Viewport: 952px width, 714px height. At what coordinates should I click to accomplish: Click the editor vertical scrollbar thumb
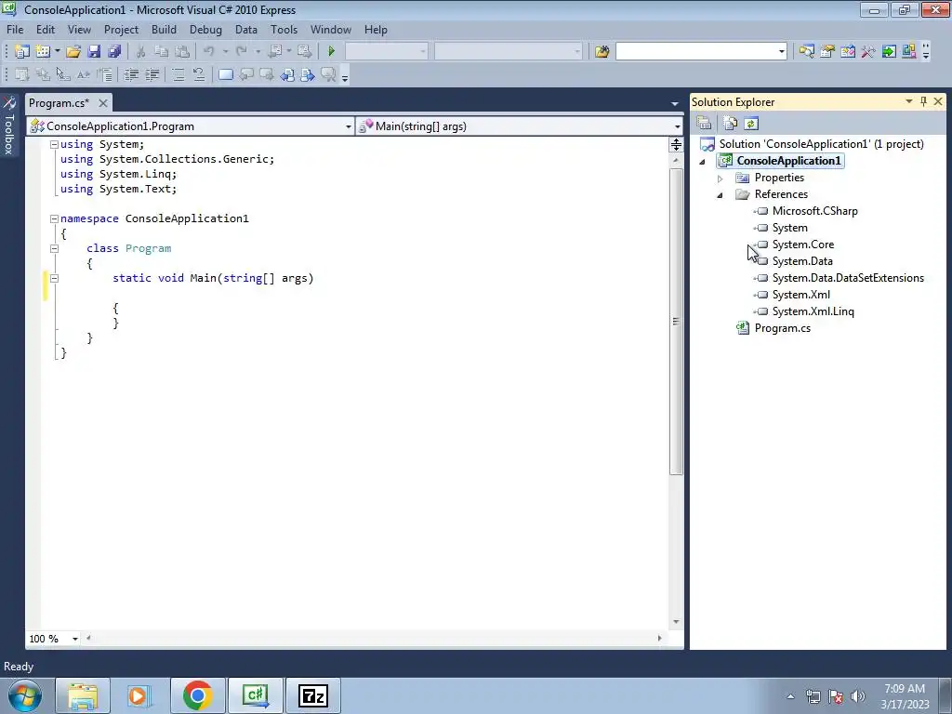[676, 322]
